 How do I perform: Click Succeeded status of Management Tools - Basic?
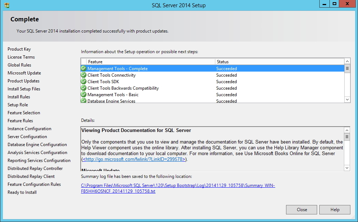click(226, 95)
